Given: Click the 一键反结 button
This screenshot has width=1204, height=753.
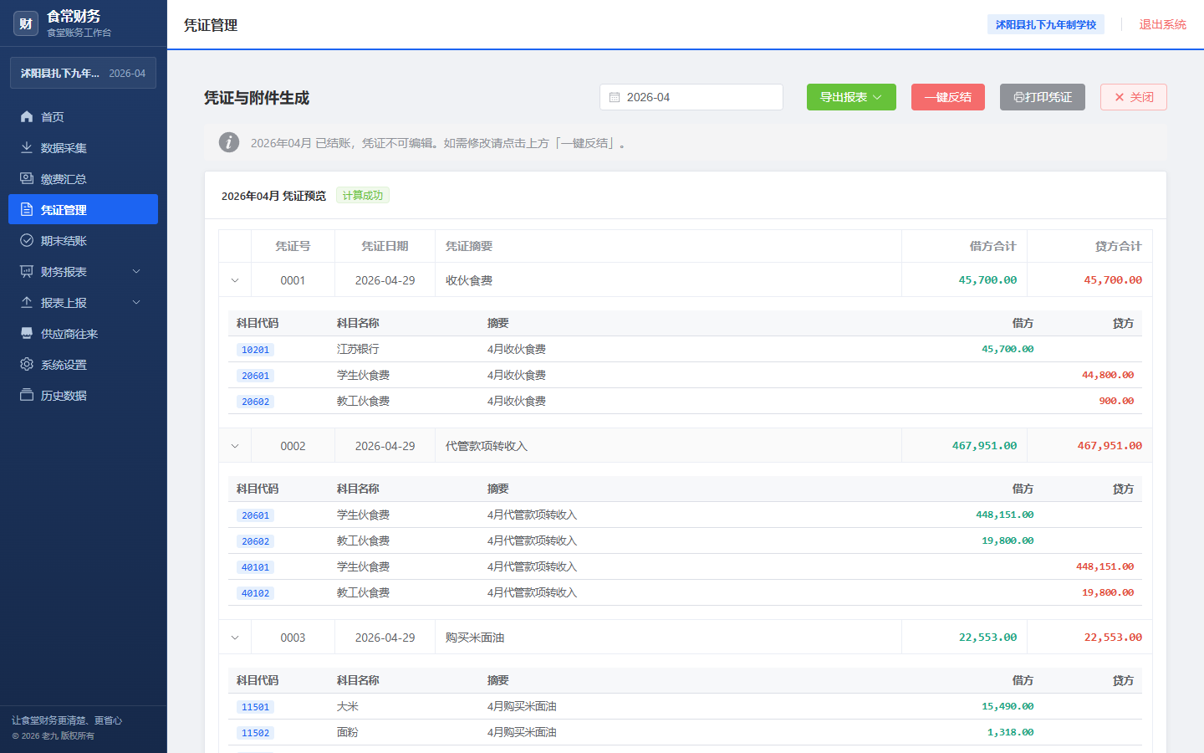Looking at the screenshot, I should point(948,97).
